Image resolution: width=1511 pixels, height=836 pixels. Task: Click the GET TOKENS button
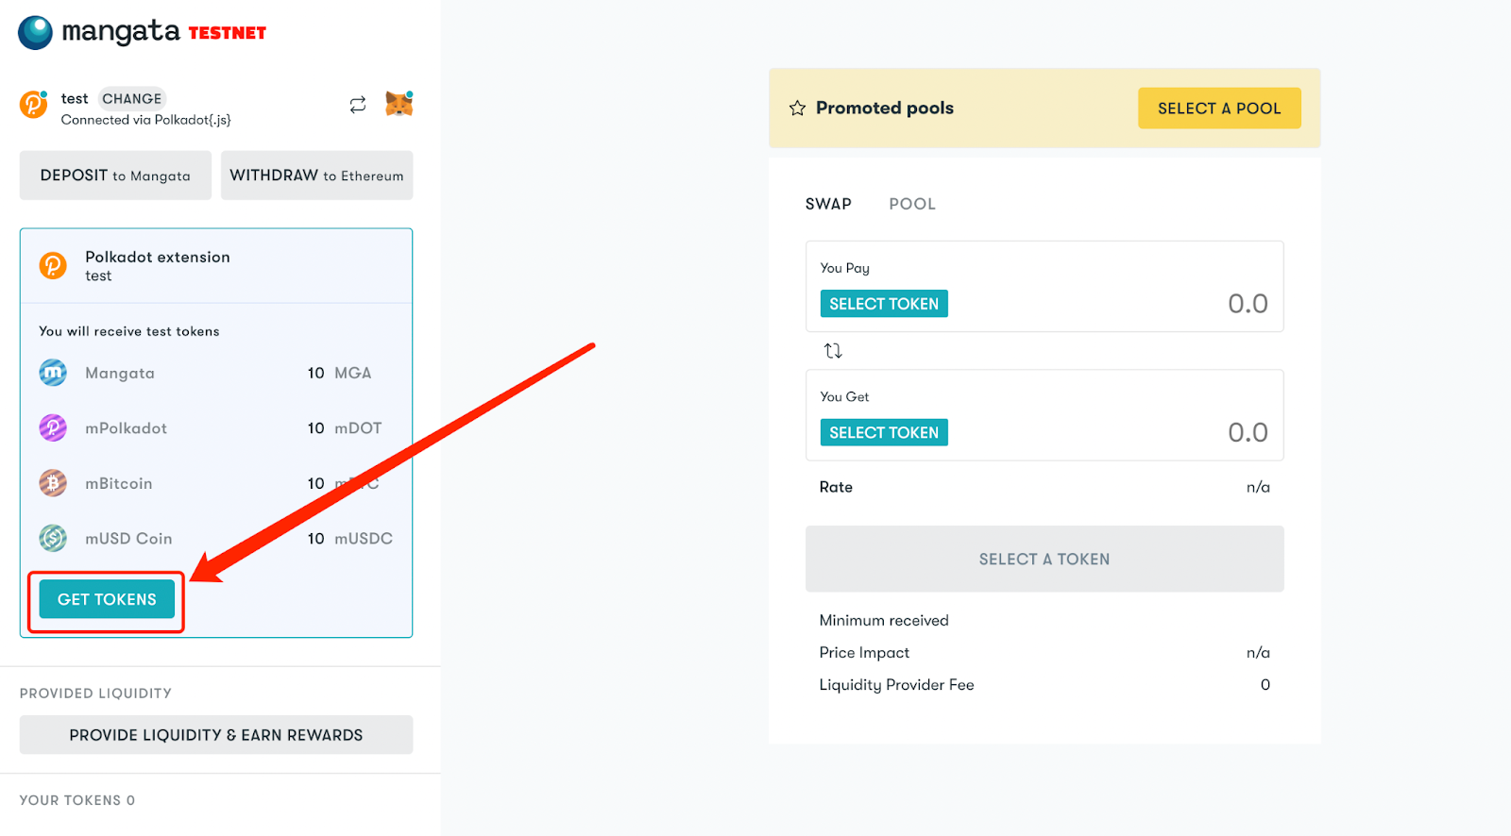coord(107,599)
